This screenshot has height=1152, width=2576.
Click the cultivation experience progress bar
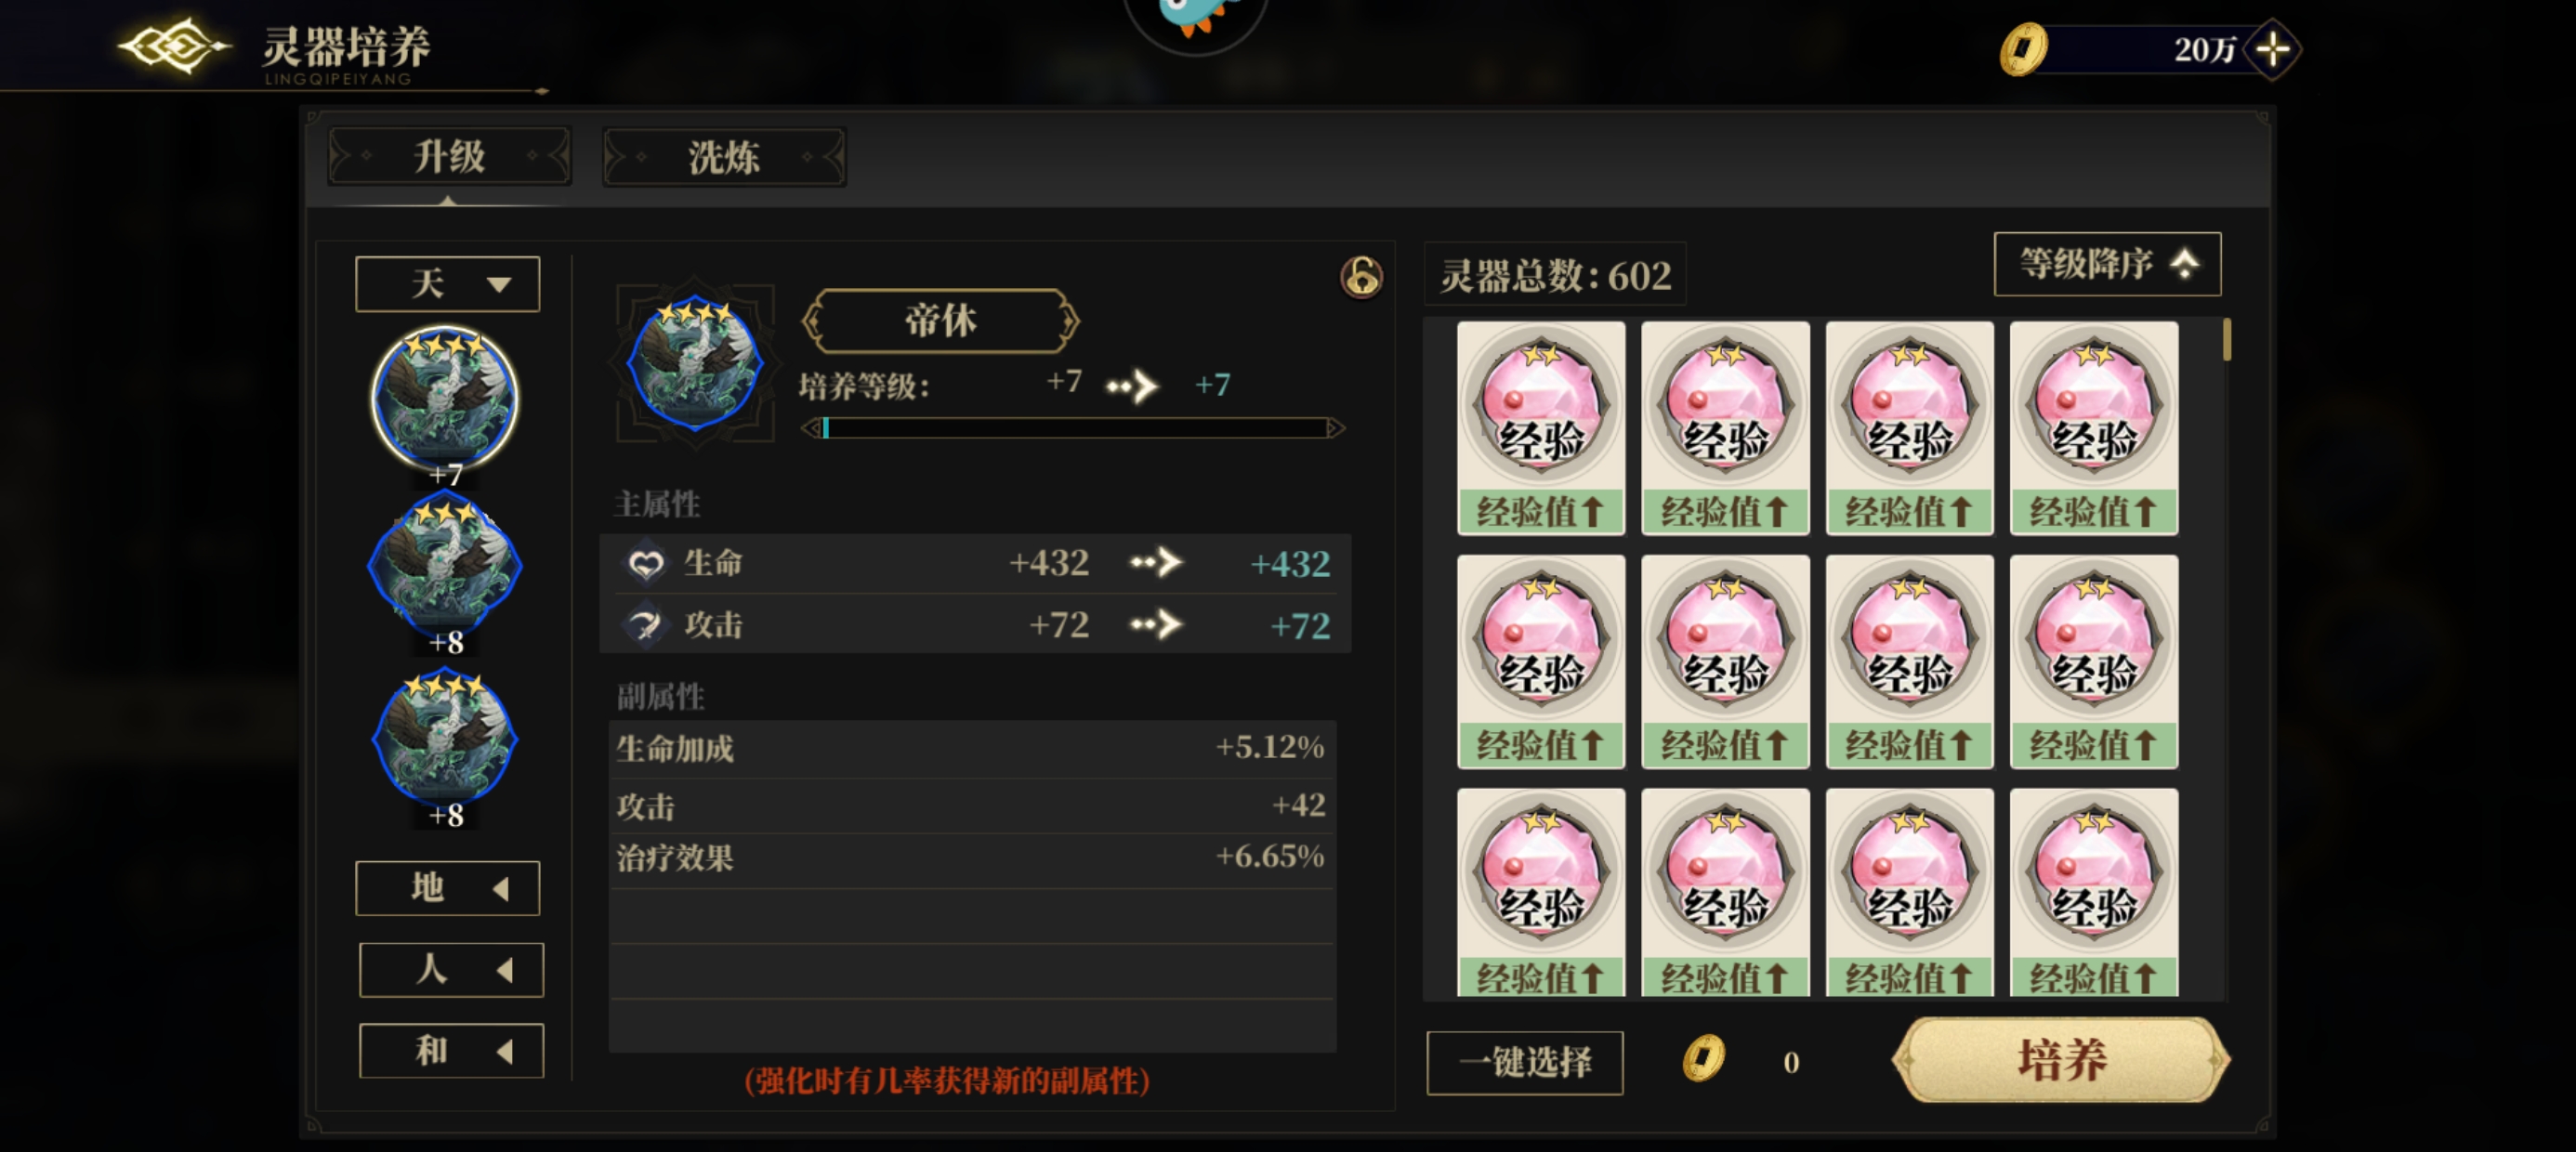coord(1073,428)
